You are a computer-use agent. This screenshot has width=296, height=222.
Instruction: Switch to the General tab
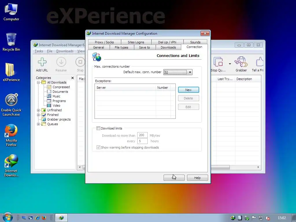tap(99, 47)
